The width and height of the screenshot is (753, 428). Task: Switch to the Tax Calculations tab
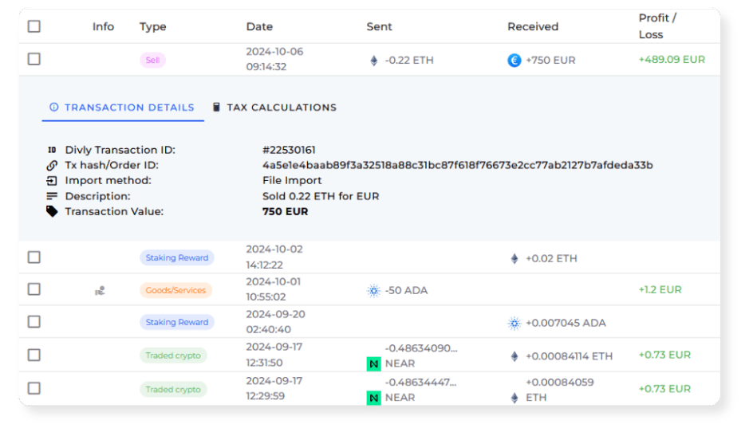(x=274, y=108)
